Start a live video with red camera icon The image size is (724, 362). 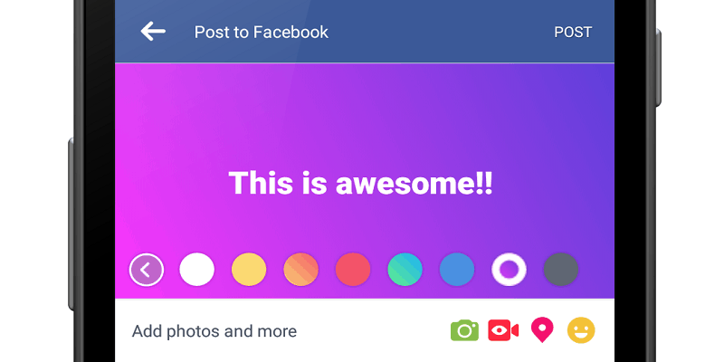point(503,330)
